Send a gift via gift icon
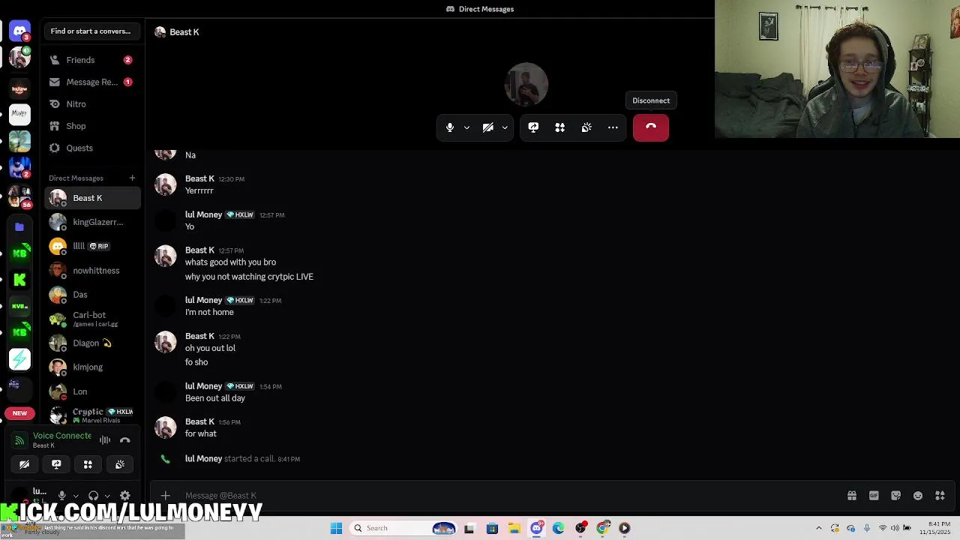Screen dimensions: 960x540 [x=852, y=496]
